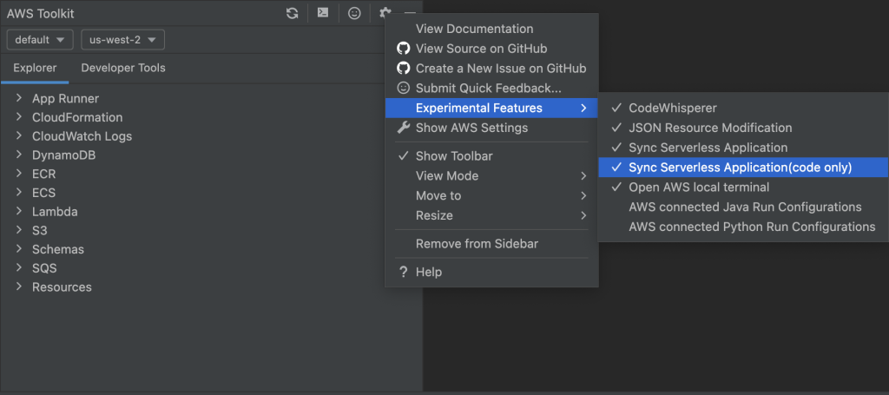The image size is (889, 395).
Task: Click the GitHub icon beside View Source
Action: [x=403, y=48]
